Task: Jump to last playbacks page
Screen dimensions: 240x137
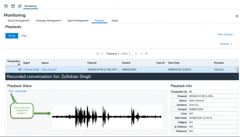Action: pos(146,54)
